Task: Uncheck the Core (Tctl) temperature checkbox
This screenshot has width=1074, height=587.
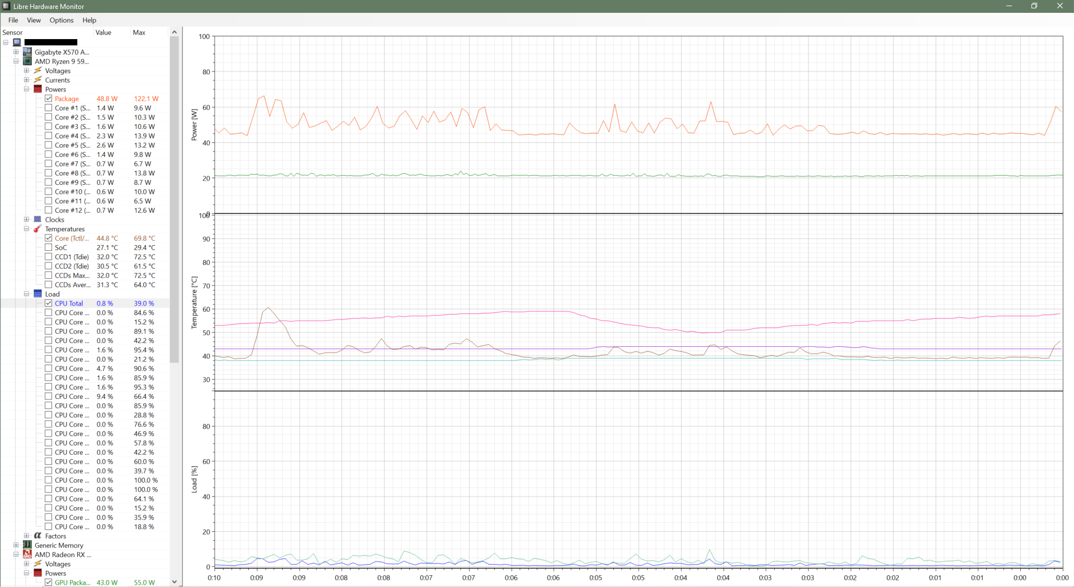Action: click(x=49, y=238)
